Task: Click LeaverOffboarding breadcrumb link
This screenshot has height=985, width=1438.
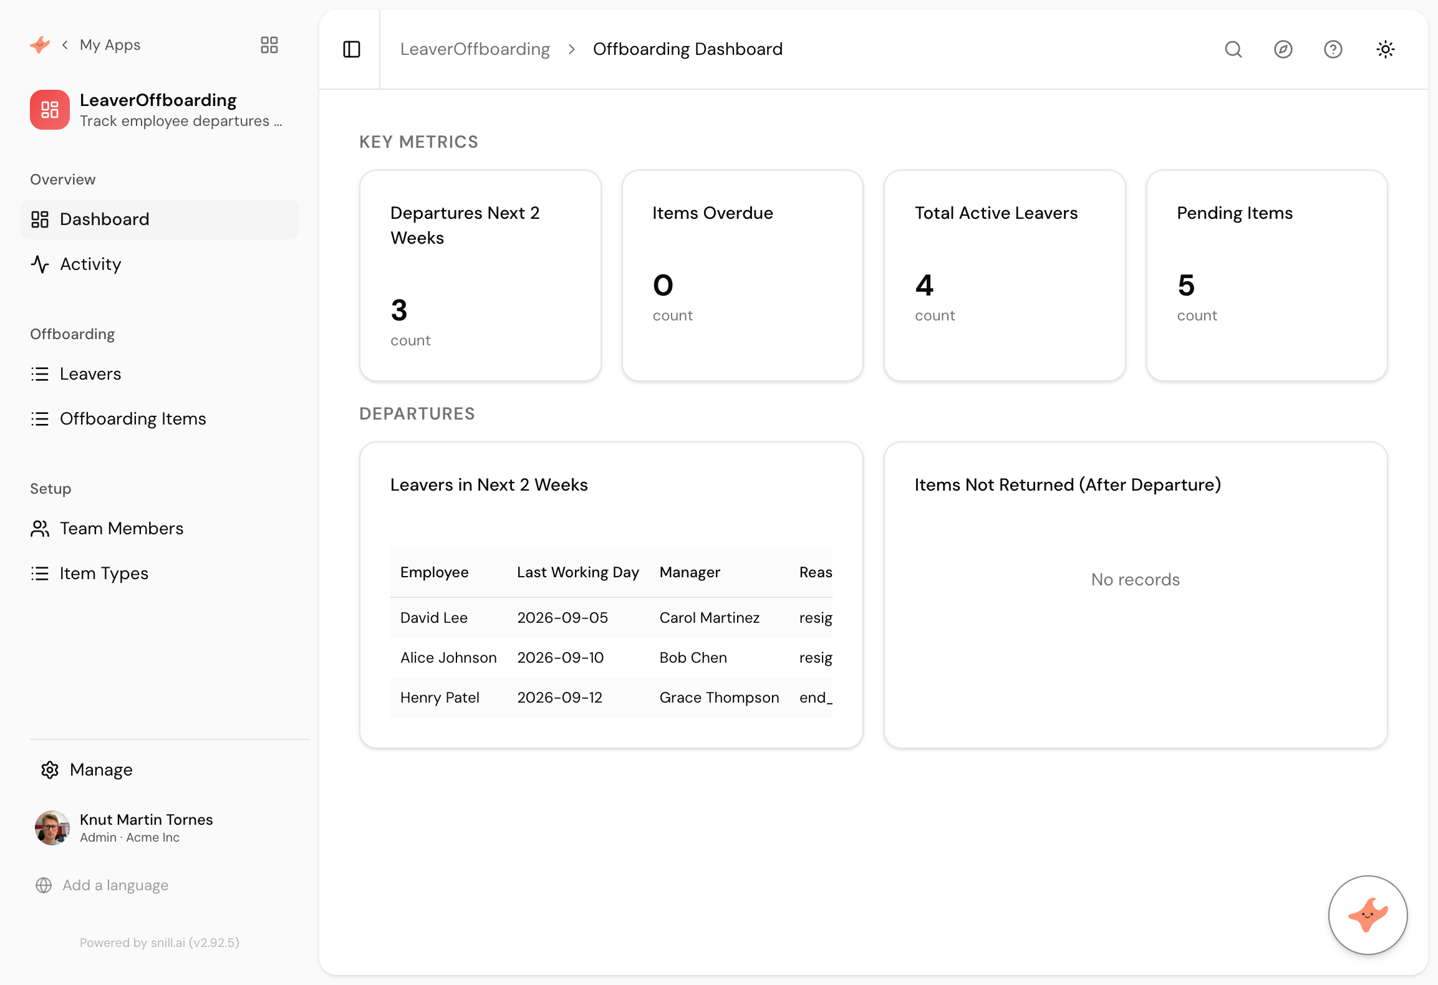Action: point(475,49)
